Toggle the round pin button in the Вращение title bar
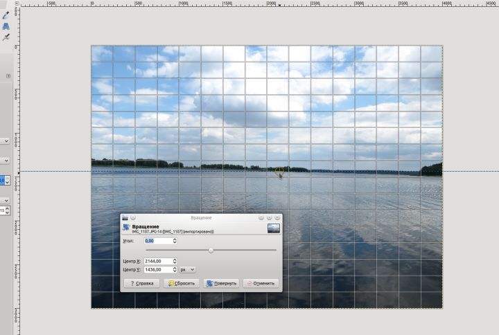The width and height of the screenshot is (499, 335). 133,217
